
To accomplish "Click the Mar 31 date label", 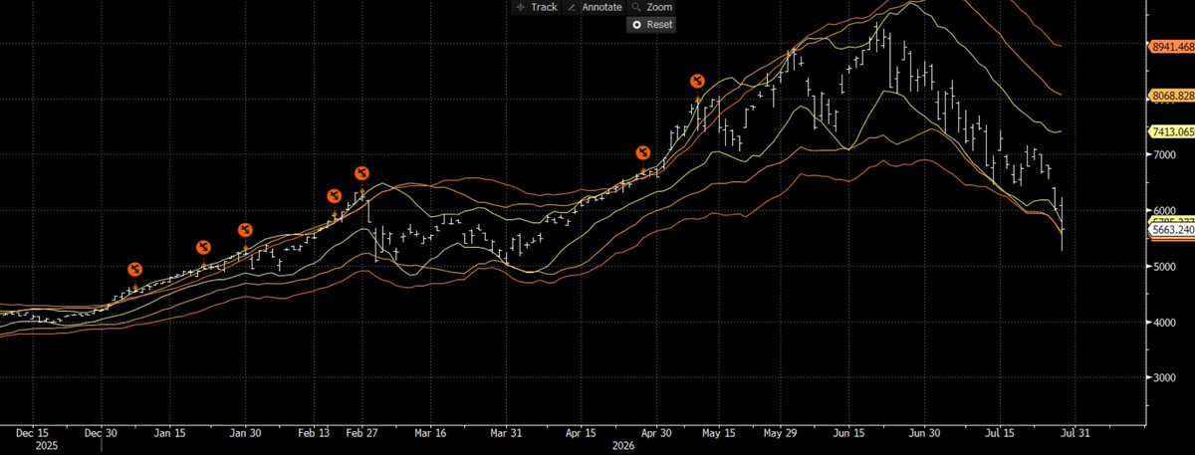I will (x=507, y=434).
